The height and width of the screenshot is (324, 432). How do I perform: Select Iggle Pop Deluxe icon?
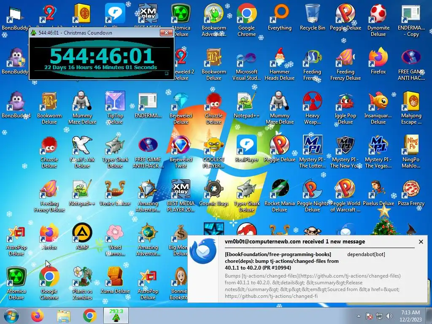coord(345,108)
